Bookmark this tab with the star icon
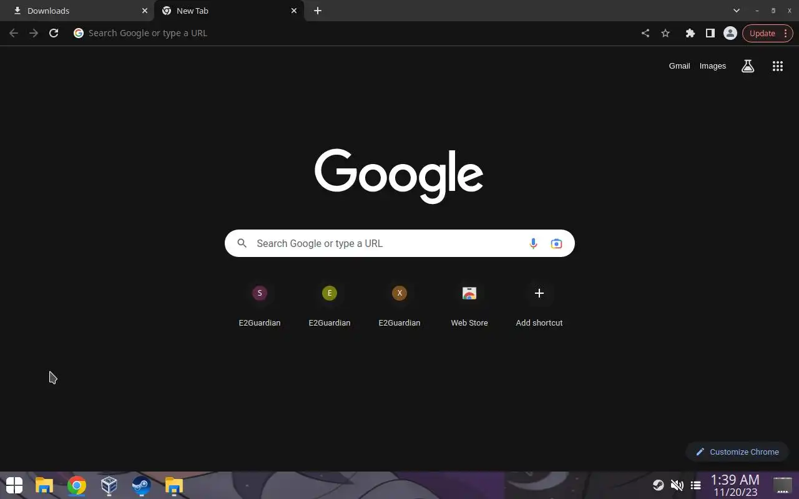The width and height of the screenshot is (799, 499). pyautogui.click(x=665, y=33)
